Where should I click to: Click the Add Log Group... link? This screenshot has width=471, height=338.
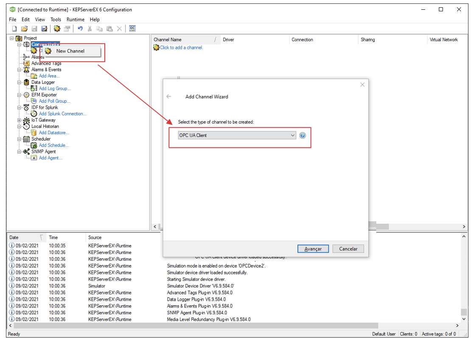55,88
